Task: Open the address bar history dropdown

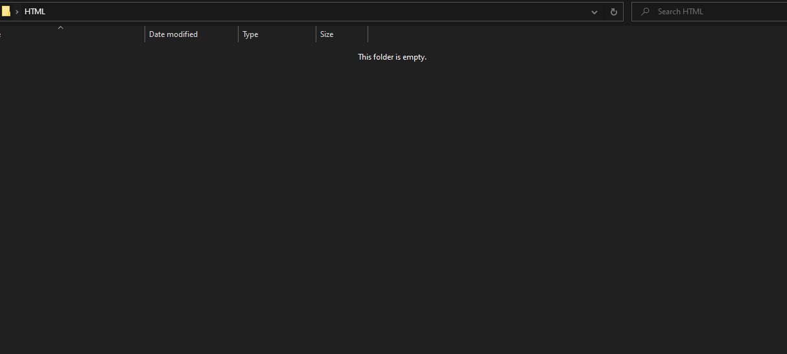Action: pyautogui.click(x=594, y=12)
